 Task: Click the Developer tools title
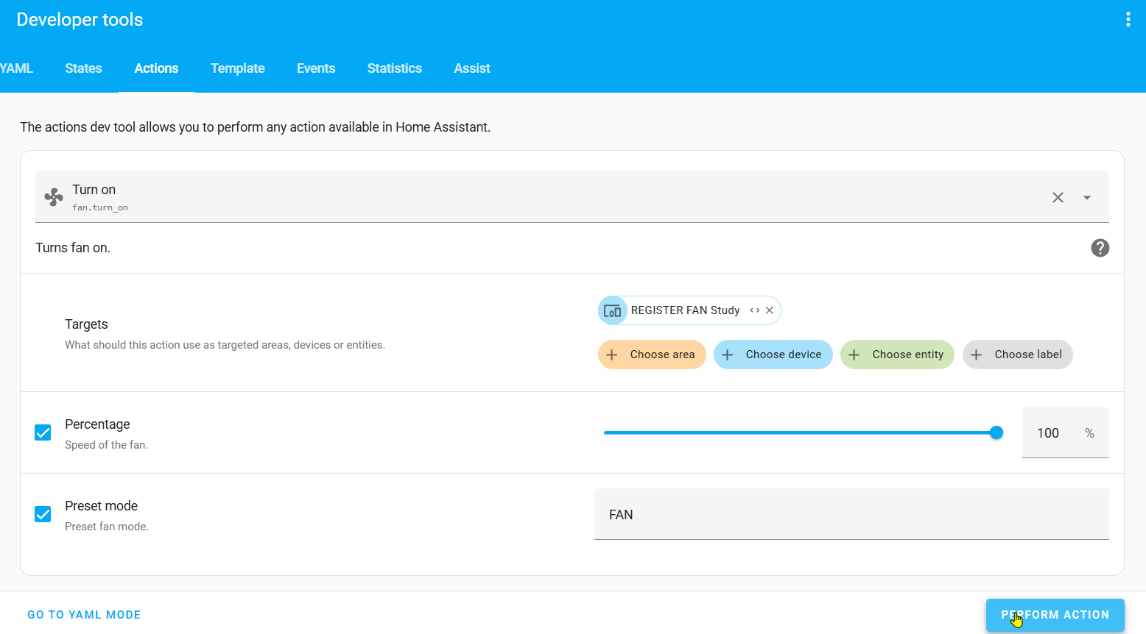coord(80,20)
